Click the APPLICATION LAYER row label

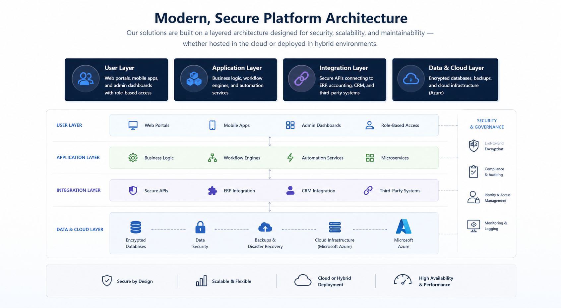78,158
